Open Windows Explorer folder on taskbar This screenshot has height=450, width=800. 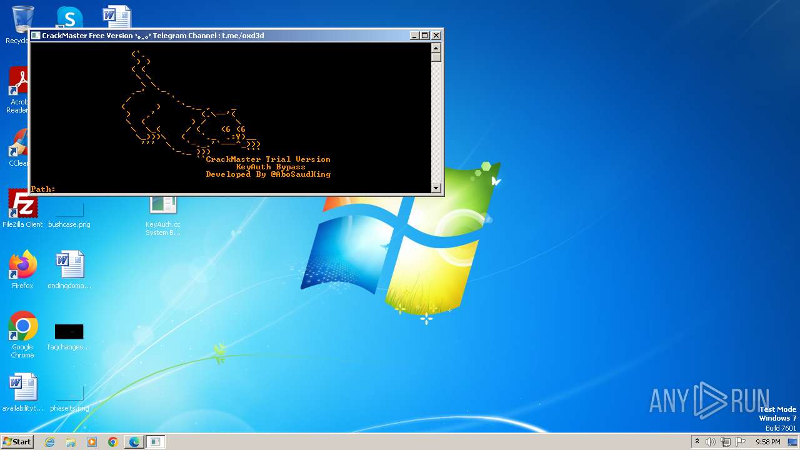[x=71, y=442]
